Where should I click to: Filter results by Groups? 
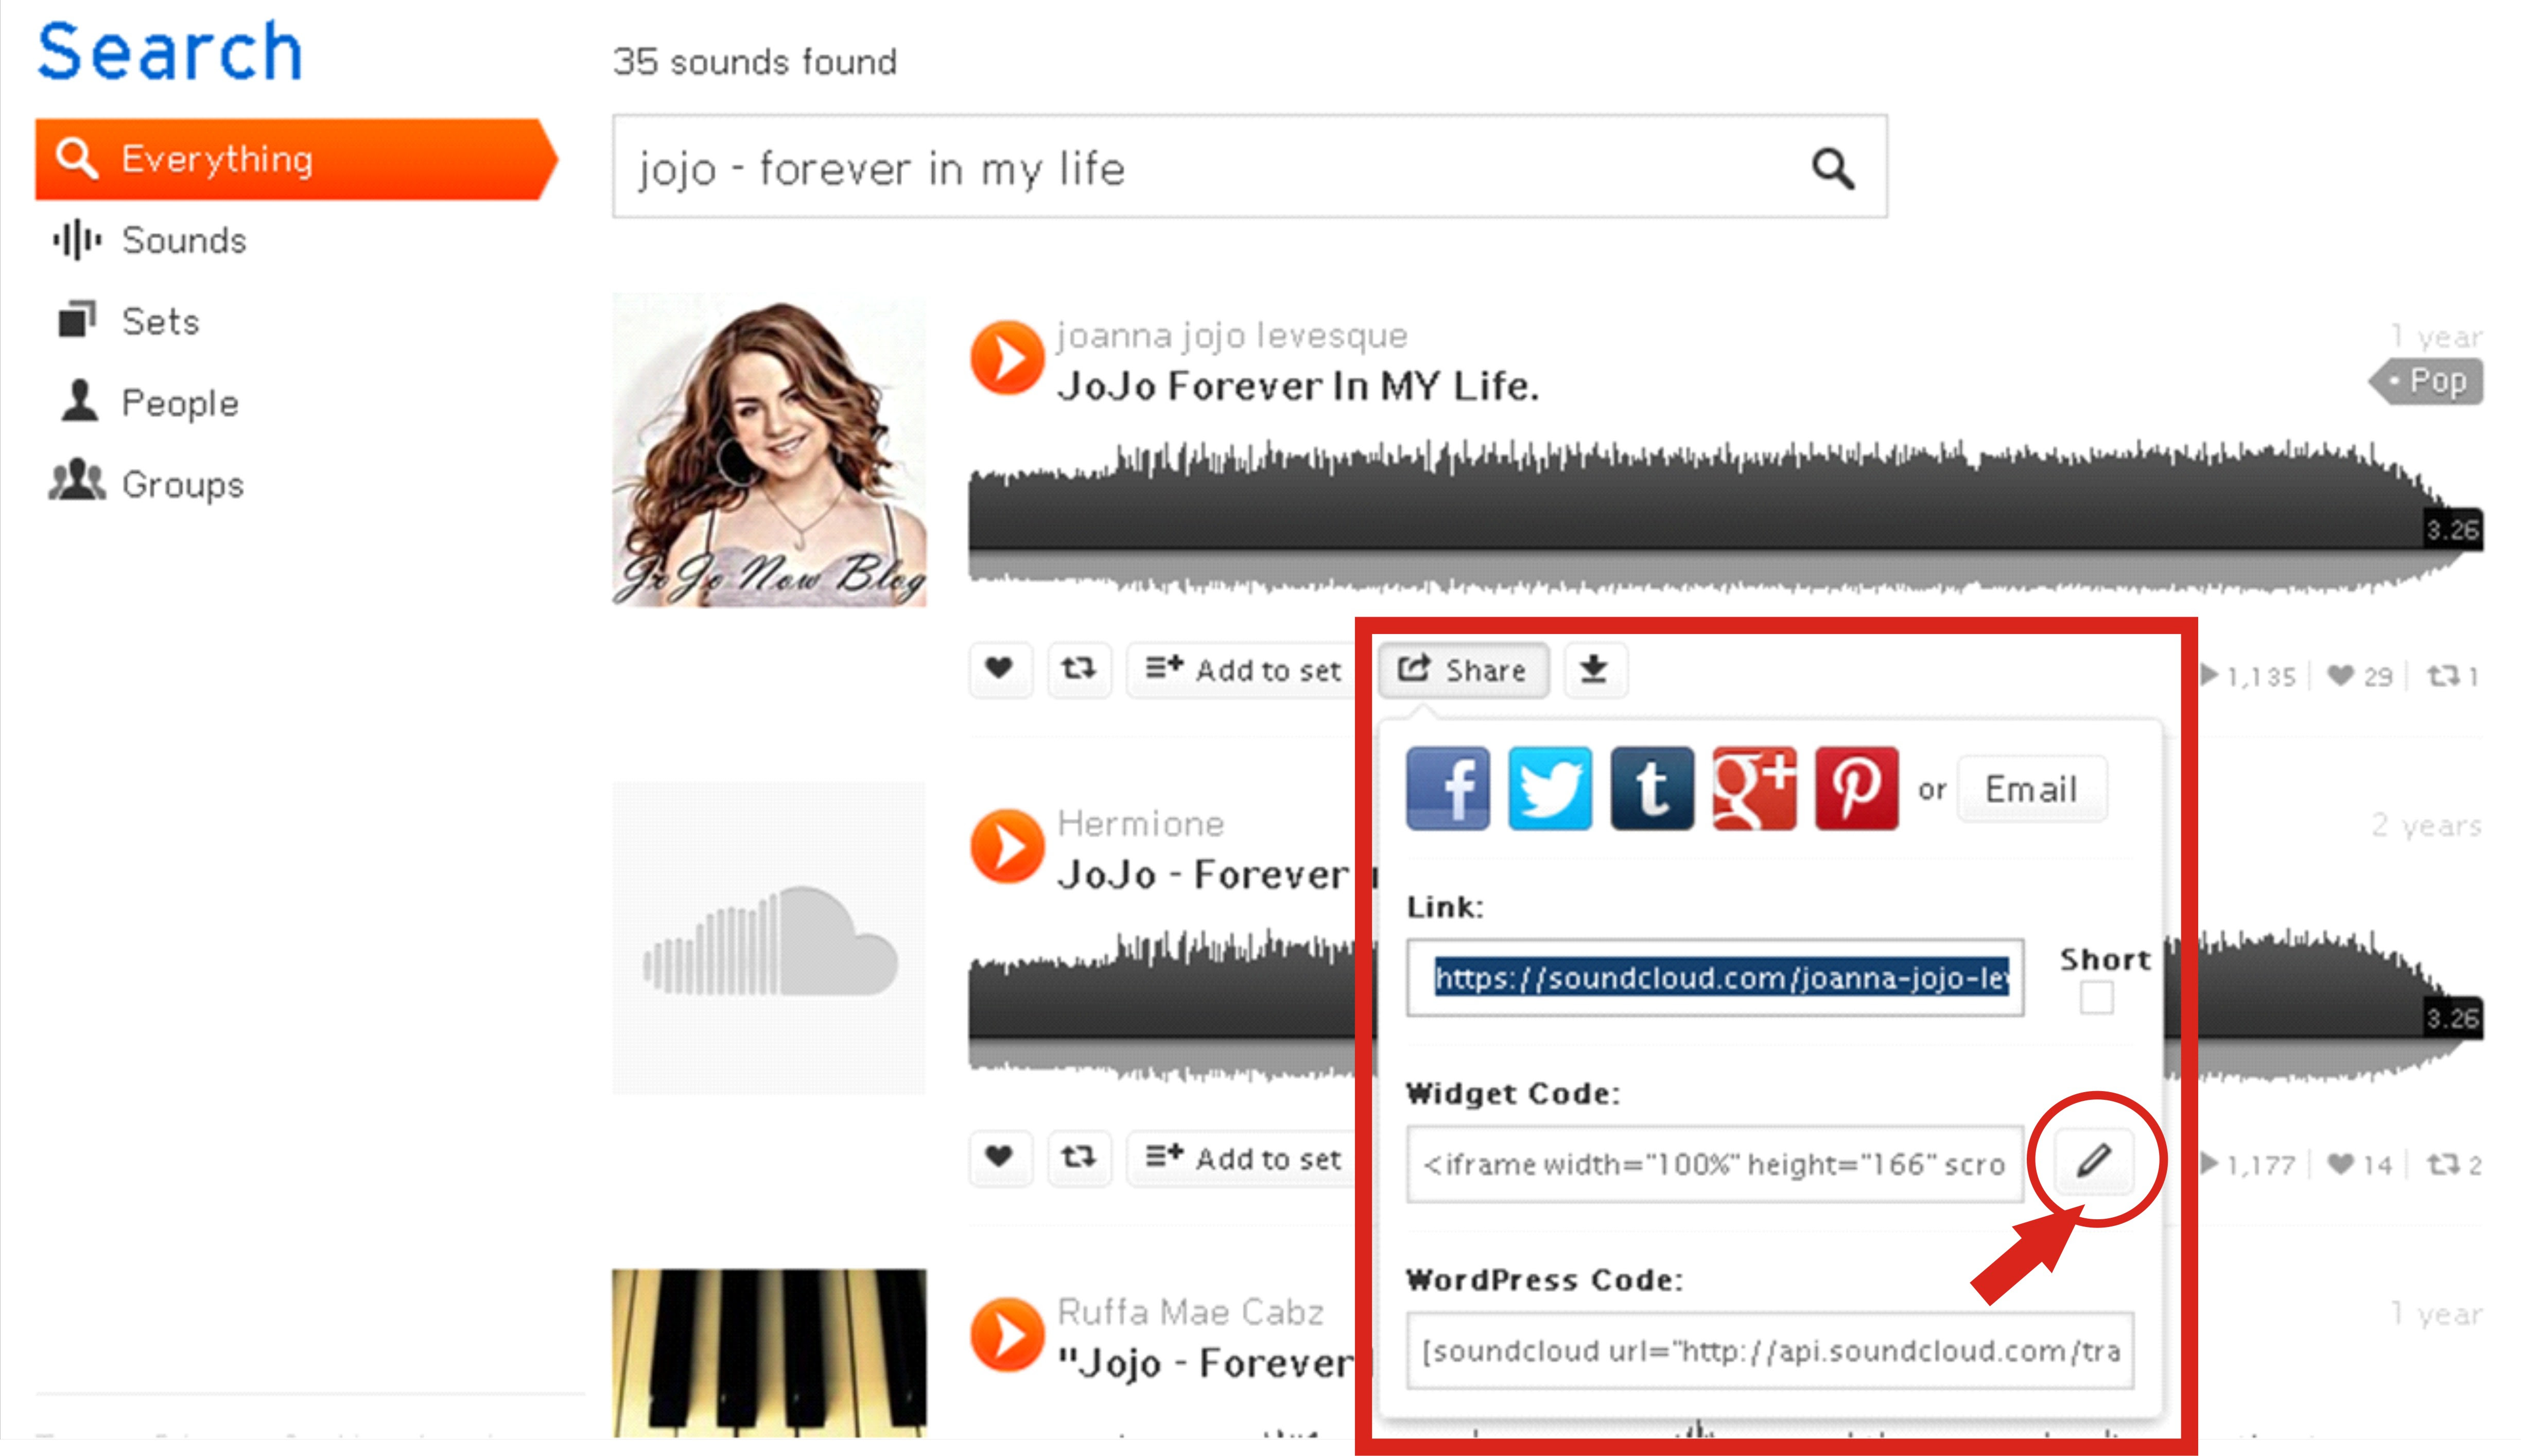[147, 483]
